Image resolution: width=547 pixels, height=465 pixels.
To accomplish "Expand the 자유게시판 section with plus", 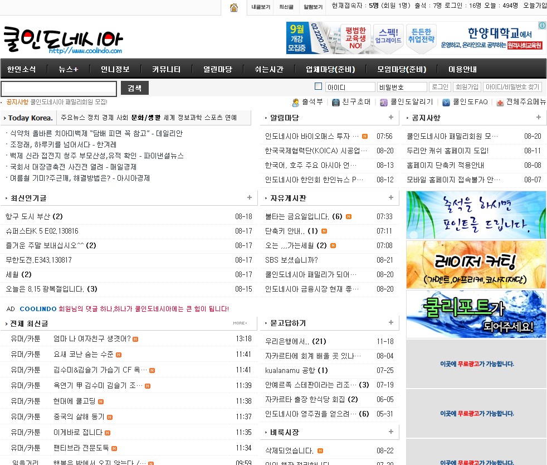I will pos(391,197).
